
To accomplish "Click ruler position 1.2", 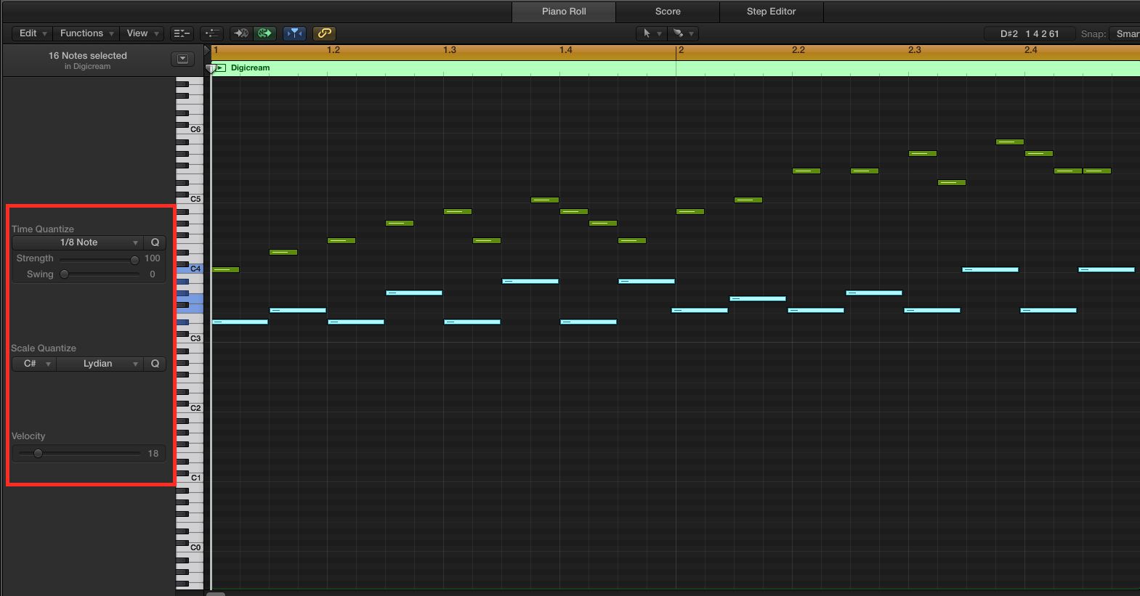I will pyautogui.click(x=333, y=50).
